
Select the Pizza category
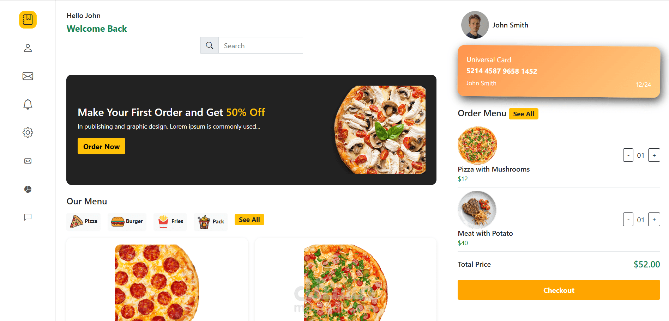click(x=83, y=222)
